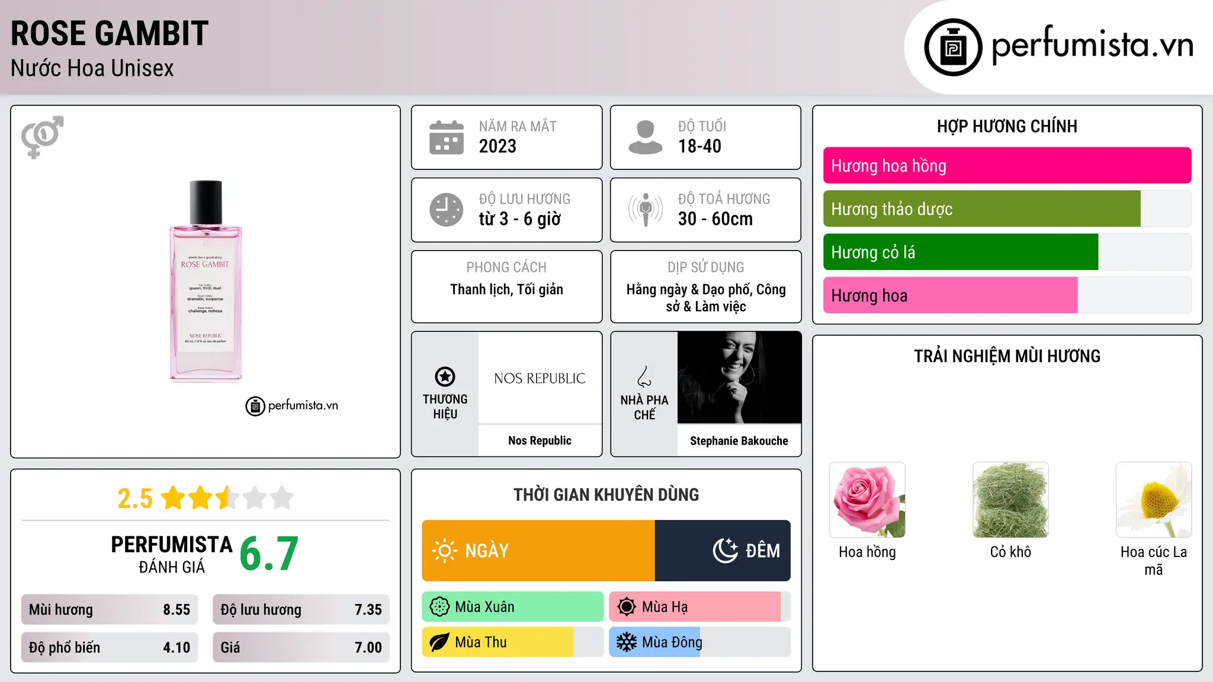The image size is (1213, 682).
Task: Click the TRẢI NGHIỆM MÙI HƯƠNG heading
Action: pyautogui.click(x=1007, y=356)
